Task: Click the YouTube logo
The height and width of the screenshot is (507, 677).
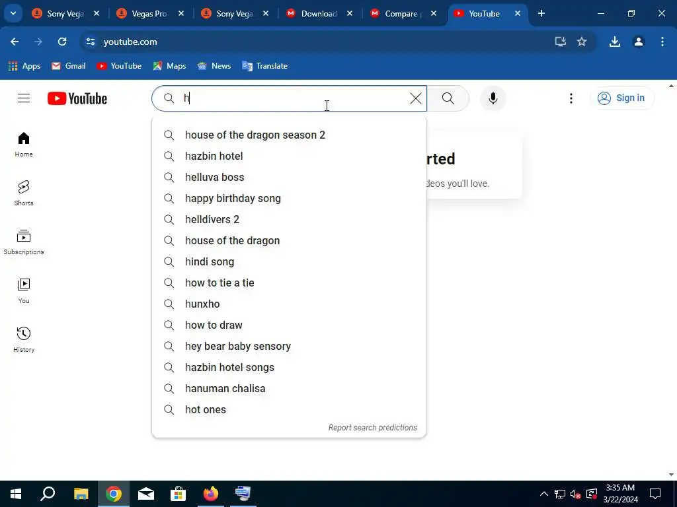Action: click(x=77, y=98)
